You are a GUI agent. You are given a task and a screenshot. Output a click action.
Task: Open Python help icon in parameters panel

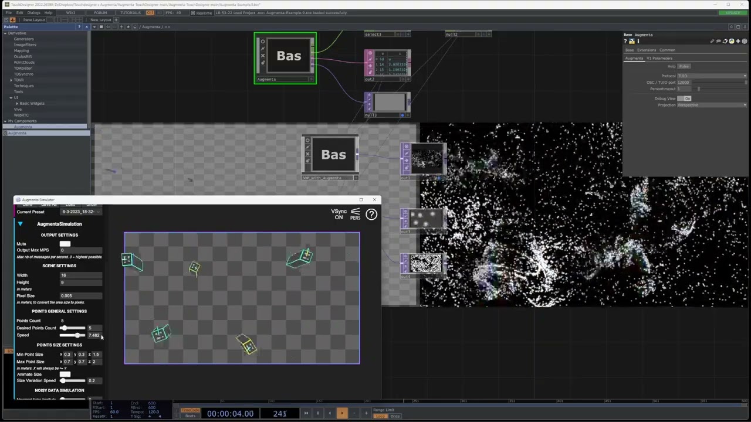pos(632,41)
